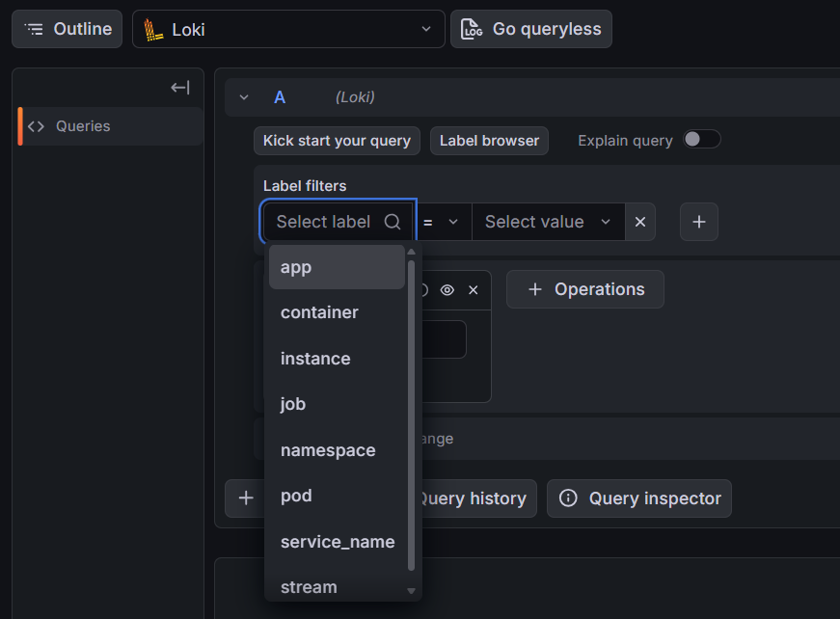840x619 pixels.
Task: Click the Go queryless log icon
Action: [x=472, y=29]
